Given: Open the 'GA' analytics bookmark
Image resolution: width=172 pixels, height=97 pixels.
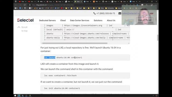Looking at the screenshot, I should [36, 8].
